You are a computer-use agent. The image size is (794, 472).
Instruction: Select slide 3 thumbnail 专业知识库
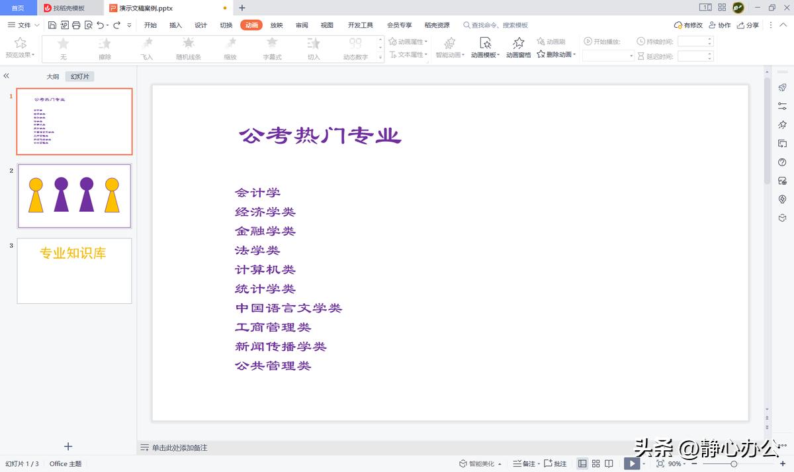74,271
